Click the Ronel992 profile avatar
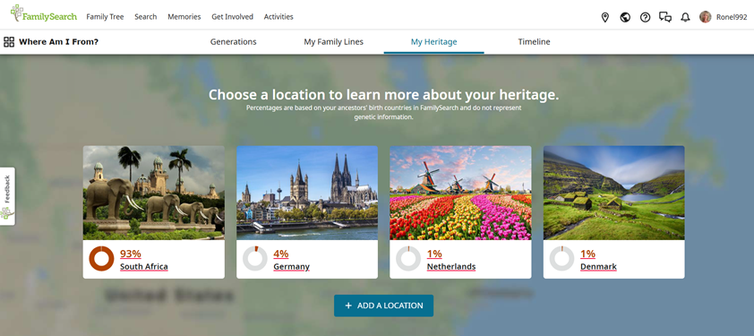This screenshot has height=336, width=754. [x=705, y=17]
